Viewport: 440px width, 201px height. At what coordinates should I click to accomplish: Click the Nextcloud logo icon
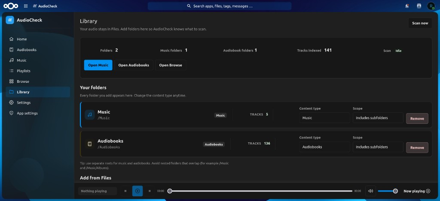click(11, 6)
